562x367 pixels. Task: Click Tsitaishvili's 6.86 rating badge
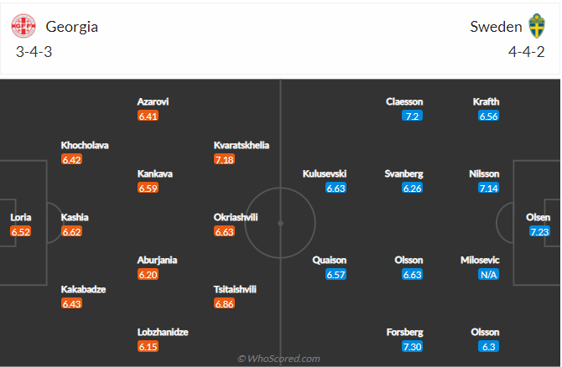coord(224,304)
